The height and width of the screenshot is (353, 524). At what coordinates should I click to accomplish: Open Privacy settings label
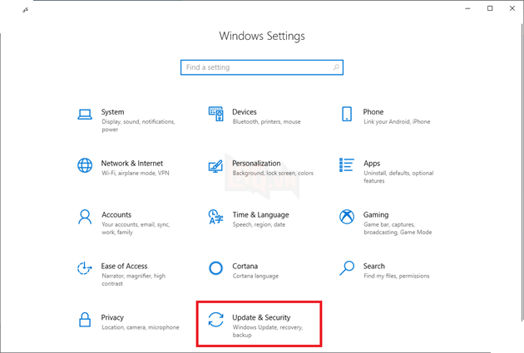[x=112, y=317]
